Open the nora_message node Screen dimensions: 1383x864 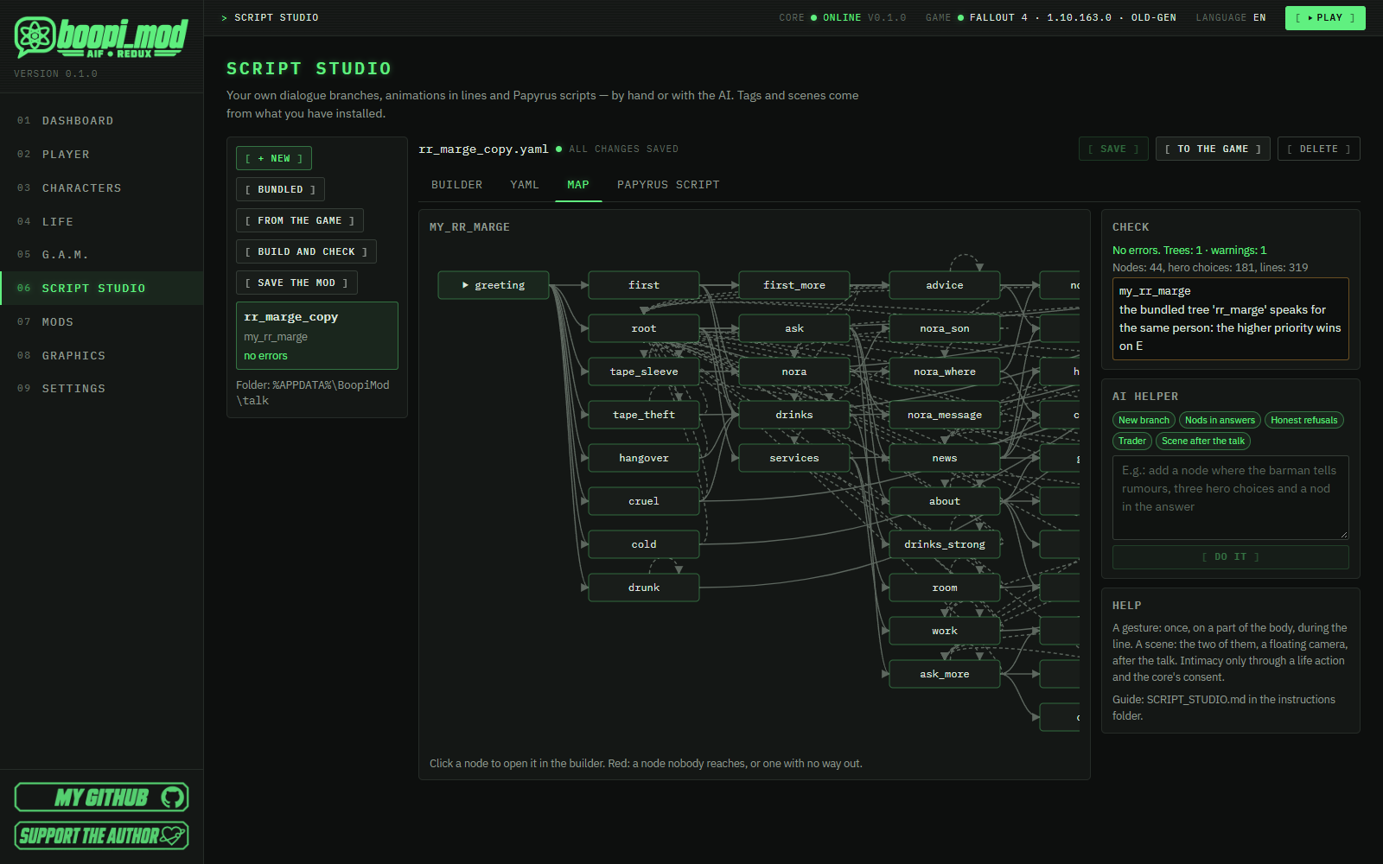[x=945, y=415]
